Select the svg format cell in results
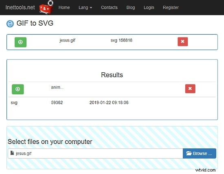The width and height of the screenshot is (224, 174). pyautogui.click(x=14, y=103)
